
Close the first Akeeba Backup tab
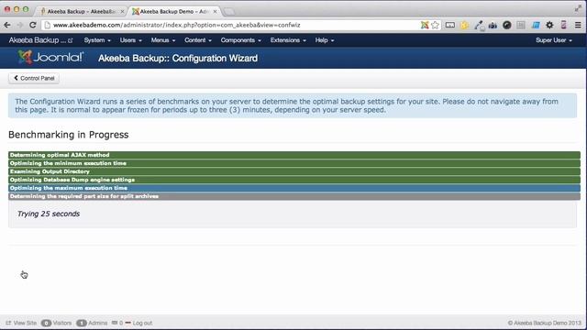click(122, 12)
